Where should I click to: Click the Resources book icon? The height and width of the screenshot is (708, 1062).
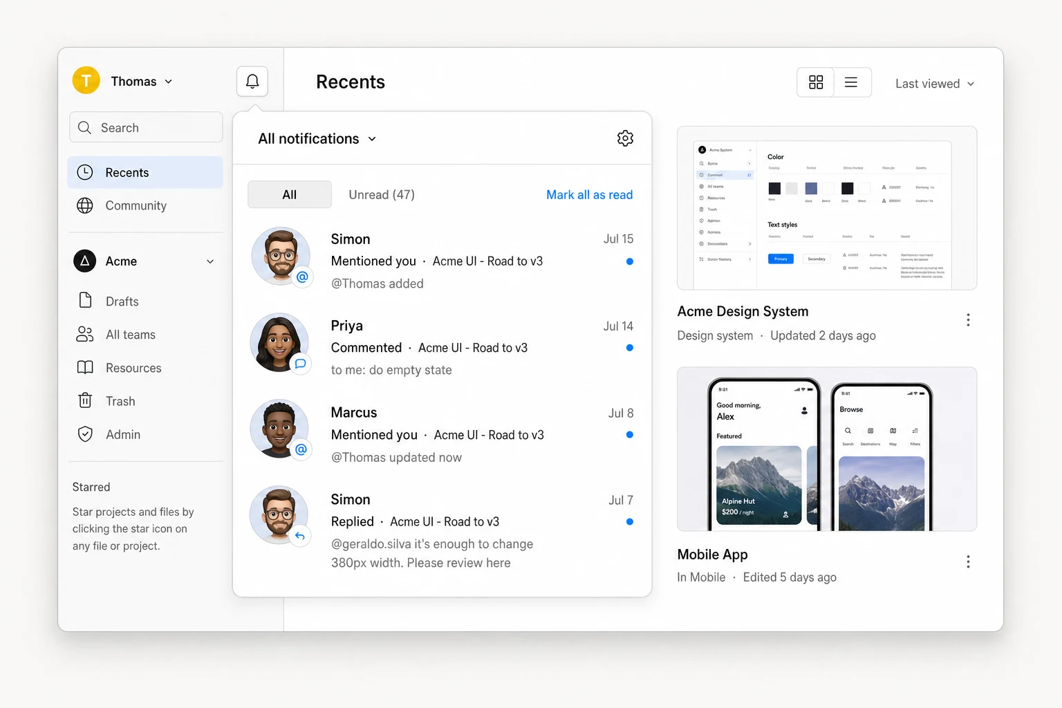point(85,367)
